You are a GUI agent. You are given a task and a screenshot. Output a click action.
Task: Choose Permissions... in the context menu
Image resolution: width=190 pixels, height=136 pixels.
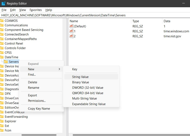click(37, 101)
